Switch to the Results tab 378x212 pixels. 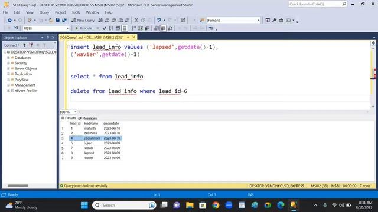tap(69, 118)
